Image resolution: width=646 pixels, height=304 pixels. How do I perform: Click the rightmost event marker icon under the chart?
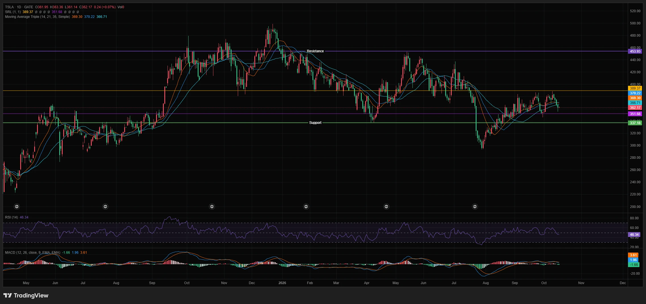[x=475, y=207]
